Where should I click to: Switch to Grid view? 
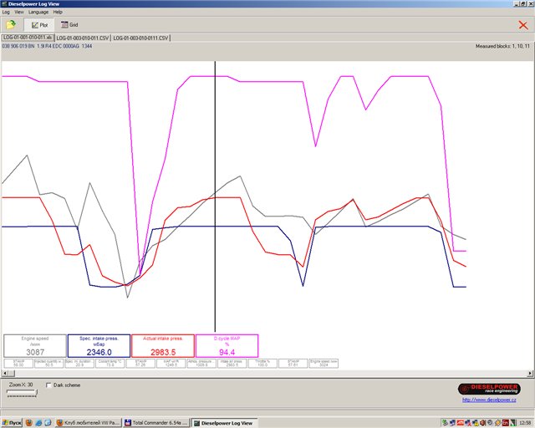(x=69, y=25)
